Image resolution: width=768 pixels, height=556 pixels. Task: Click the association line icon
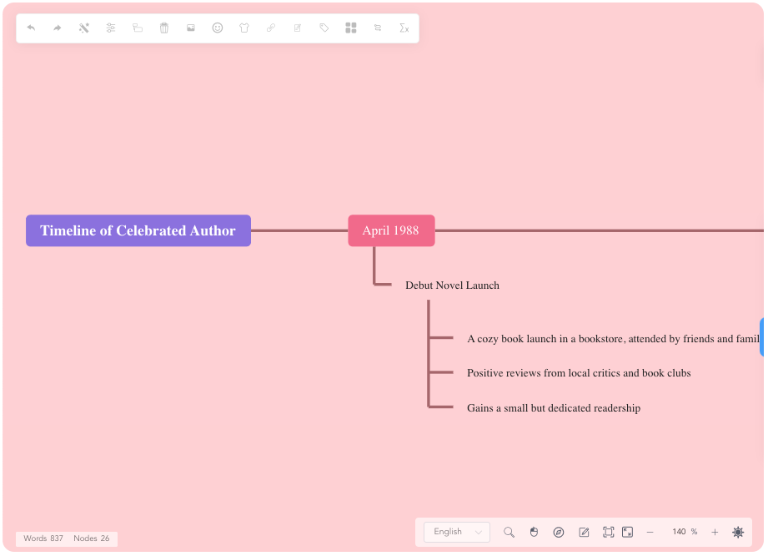pos(378,28)
